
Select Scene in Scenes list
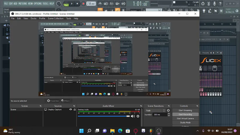pos(26,109)
